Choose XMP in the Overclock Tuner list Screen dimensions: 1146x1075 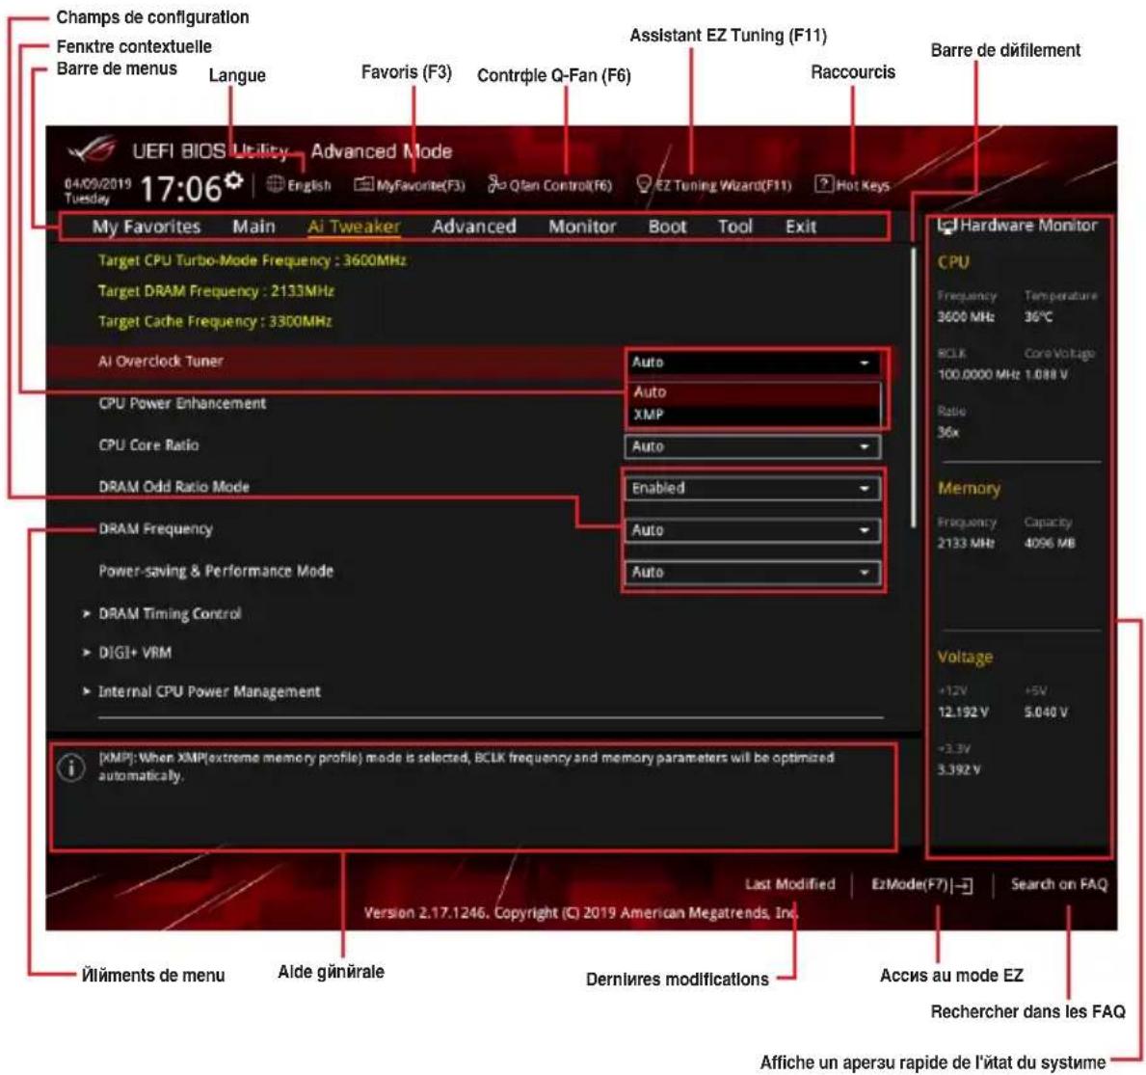[753, 415]
